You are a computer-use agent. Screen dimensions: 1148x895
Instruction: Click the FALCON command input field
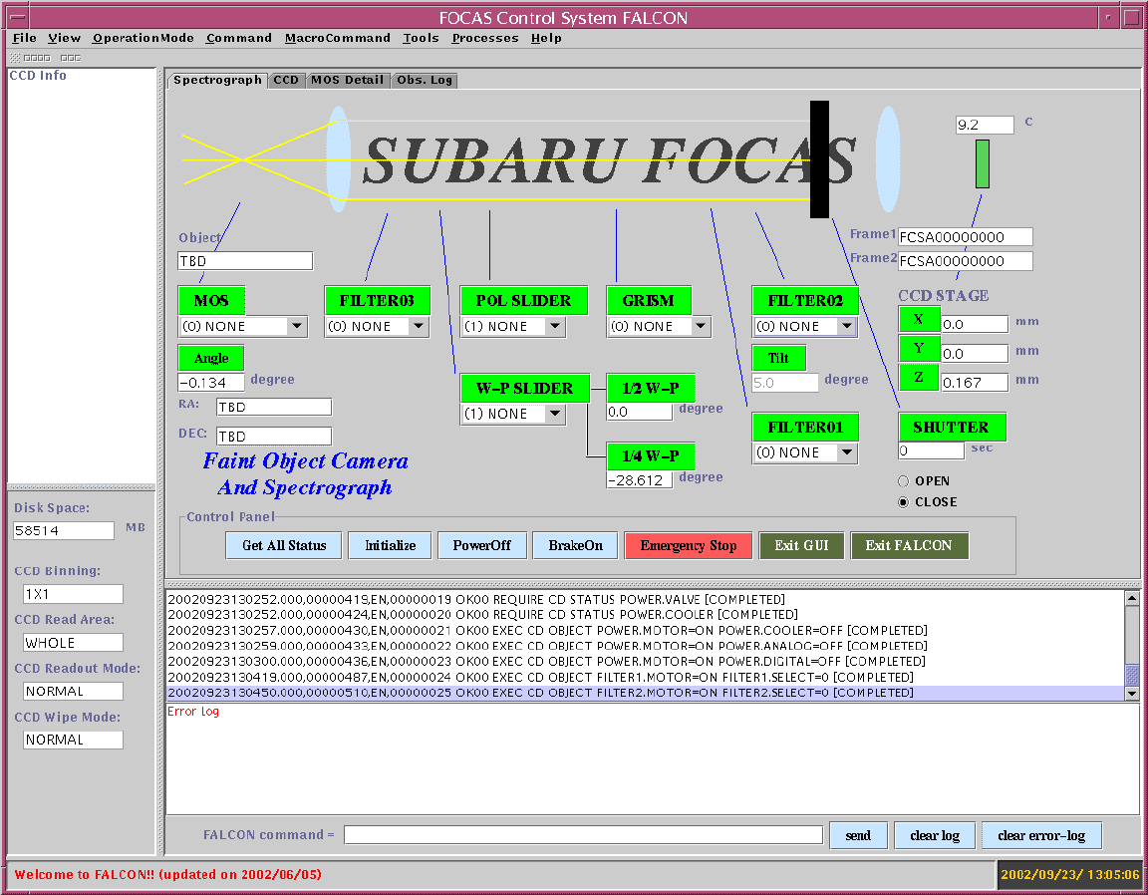coord(583,835)
